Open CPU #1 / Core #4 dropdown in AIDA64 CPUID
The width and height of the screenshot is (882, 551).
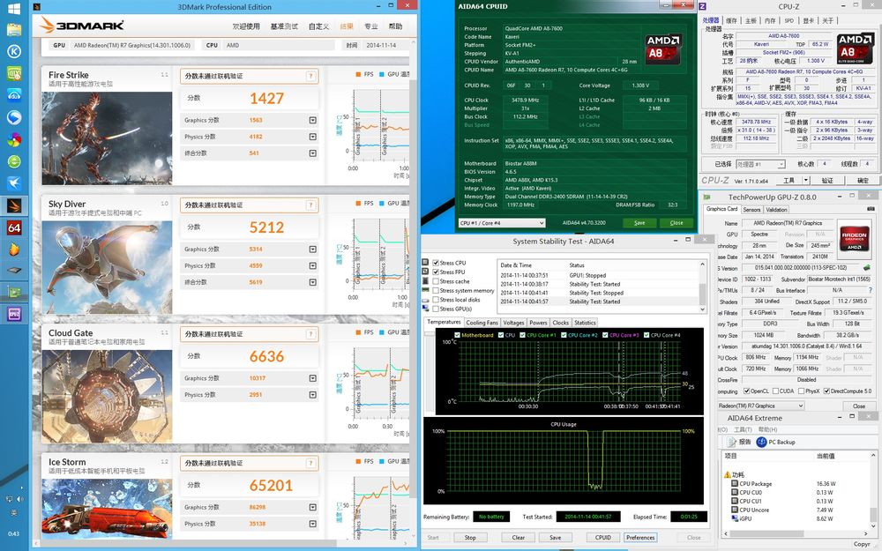coord(502,223)
